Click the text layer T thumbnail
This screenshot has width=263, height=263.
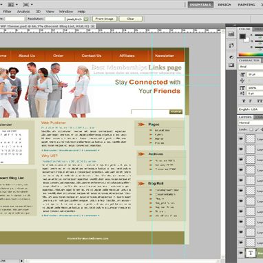(251, 253)
